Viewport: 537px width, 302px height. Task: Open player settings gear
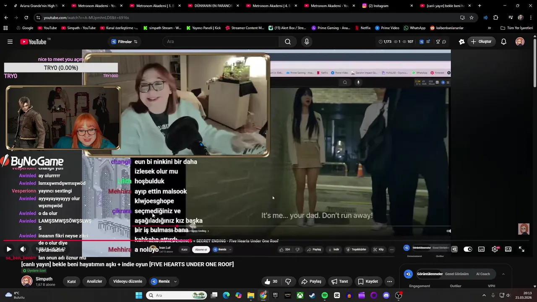[495, 249]
